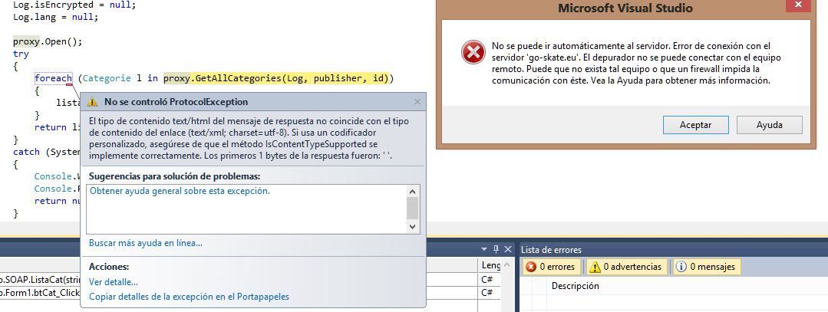
Task: Click the Categorie type name in code
Action: (107, 78)
